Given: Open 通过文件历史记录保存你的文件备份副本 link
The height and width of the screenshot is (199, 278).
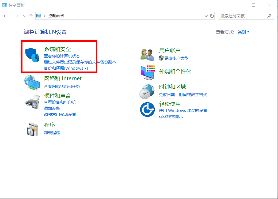Looking at the screenshot, I should 80,62.
